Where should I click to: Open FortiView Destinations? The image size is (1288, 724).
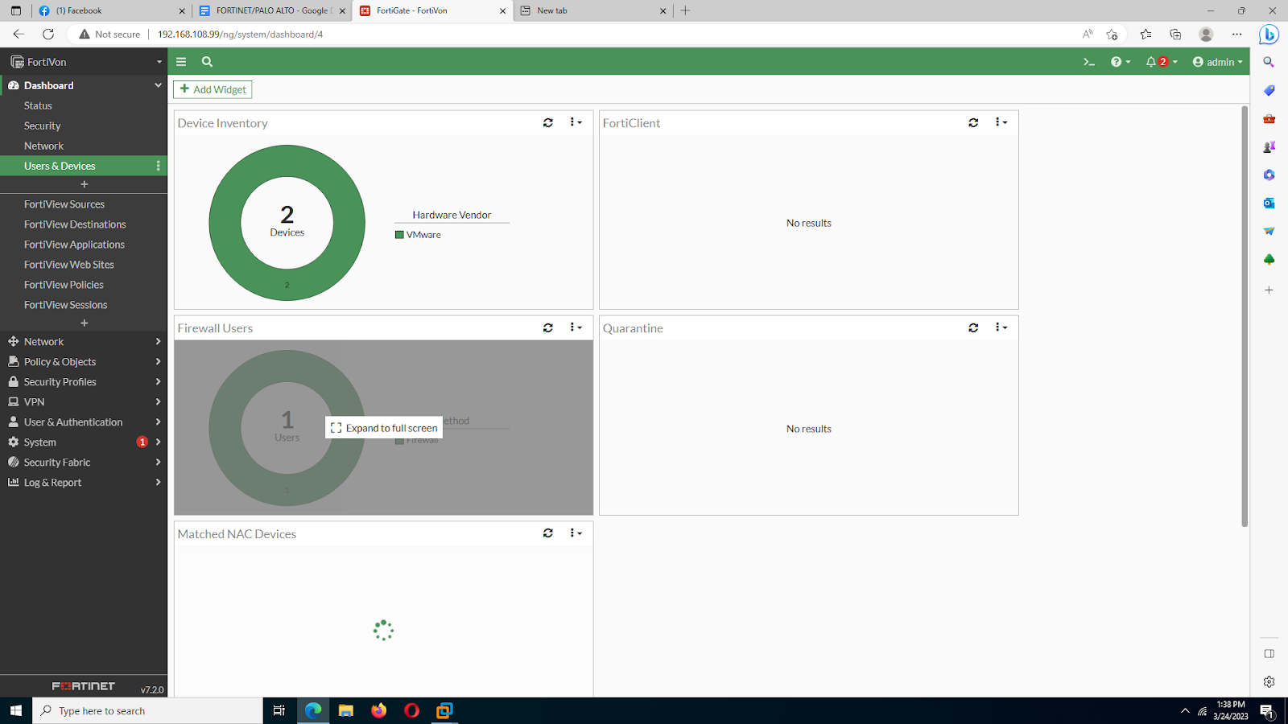pyautogui.click(x=75, y=224)
